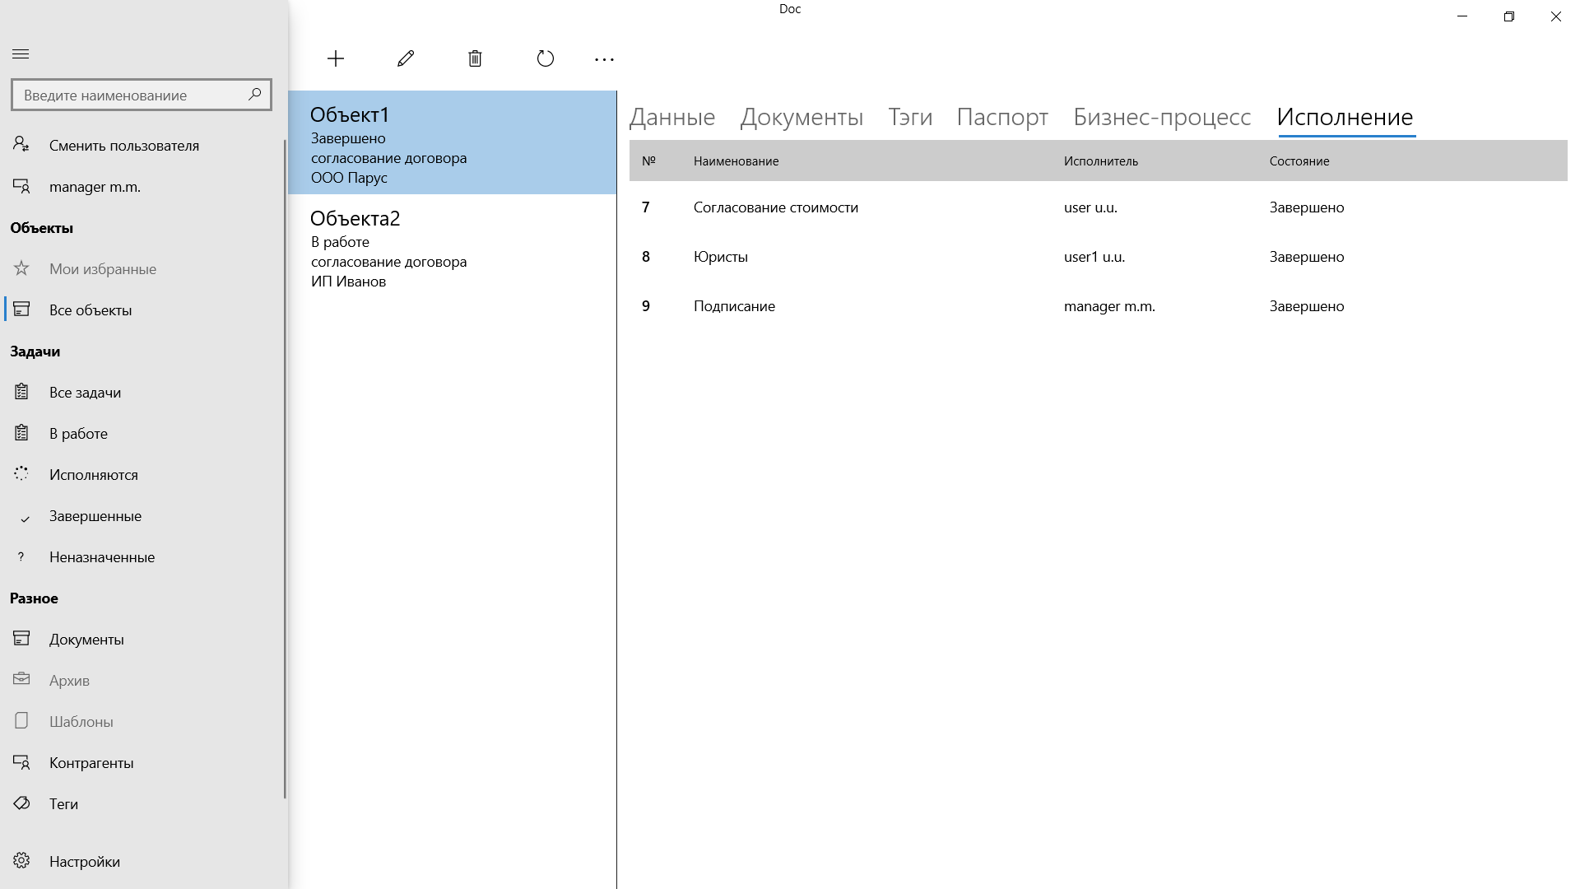Open Контрагенты from the sidebar icon
This screenshot has height=889, width=1580.
pos(21,762)
